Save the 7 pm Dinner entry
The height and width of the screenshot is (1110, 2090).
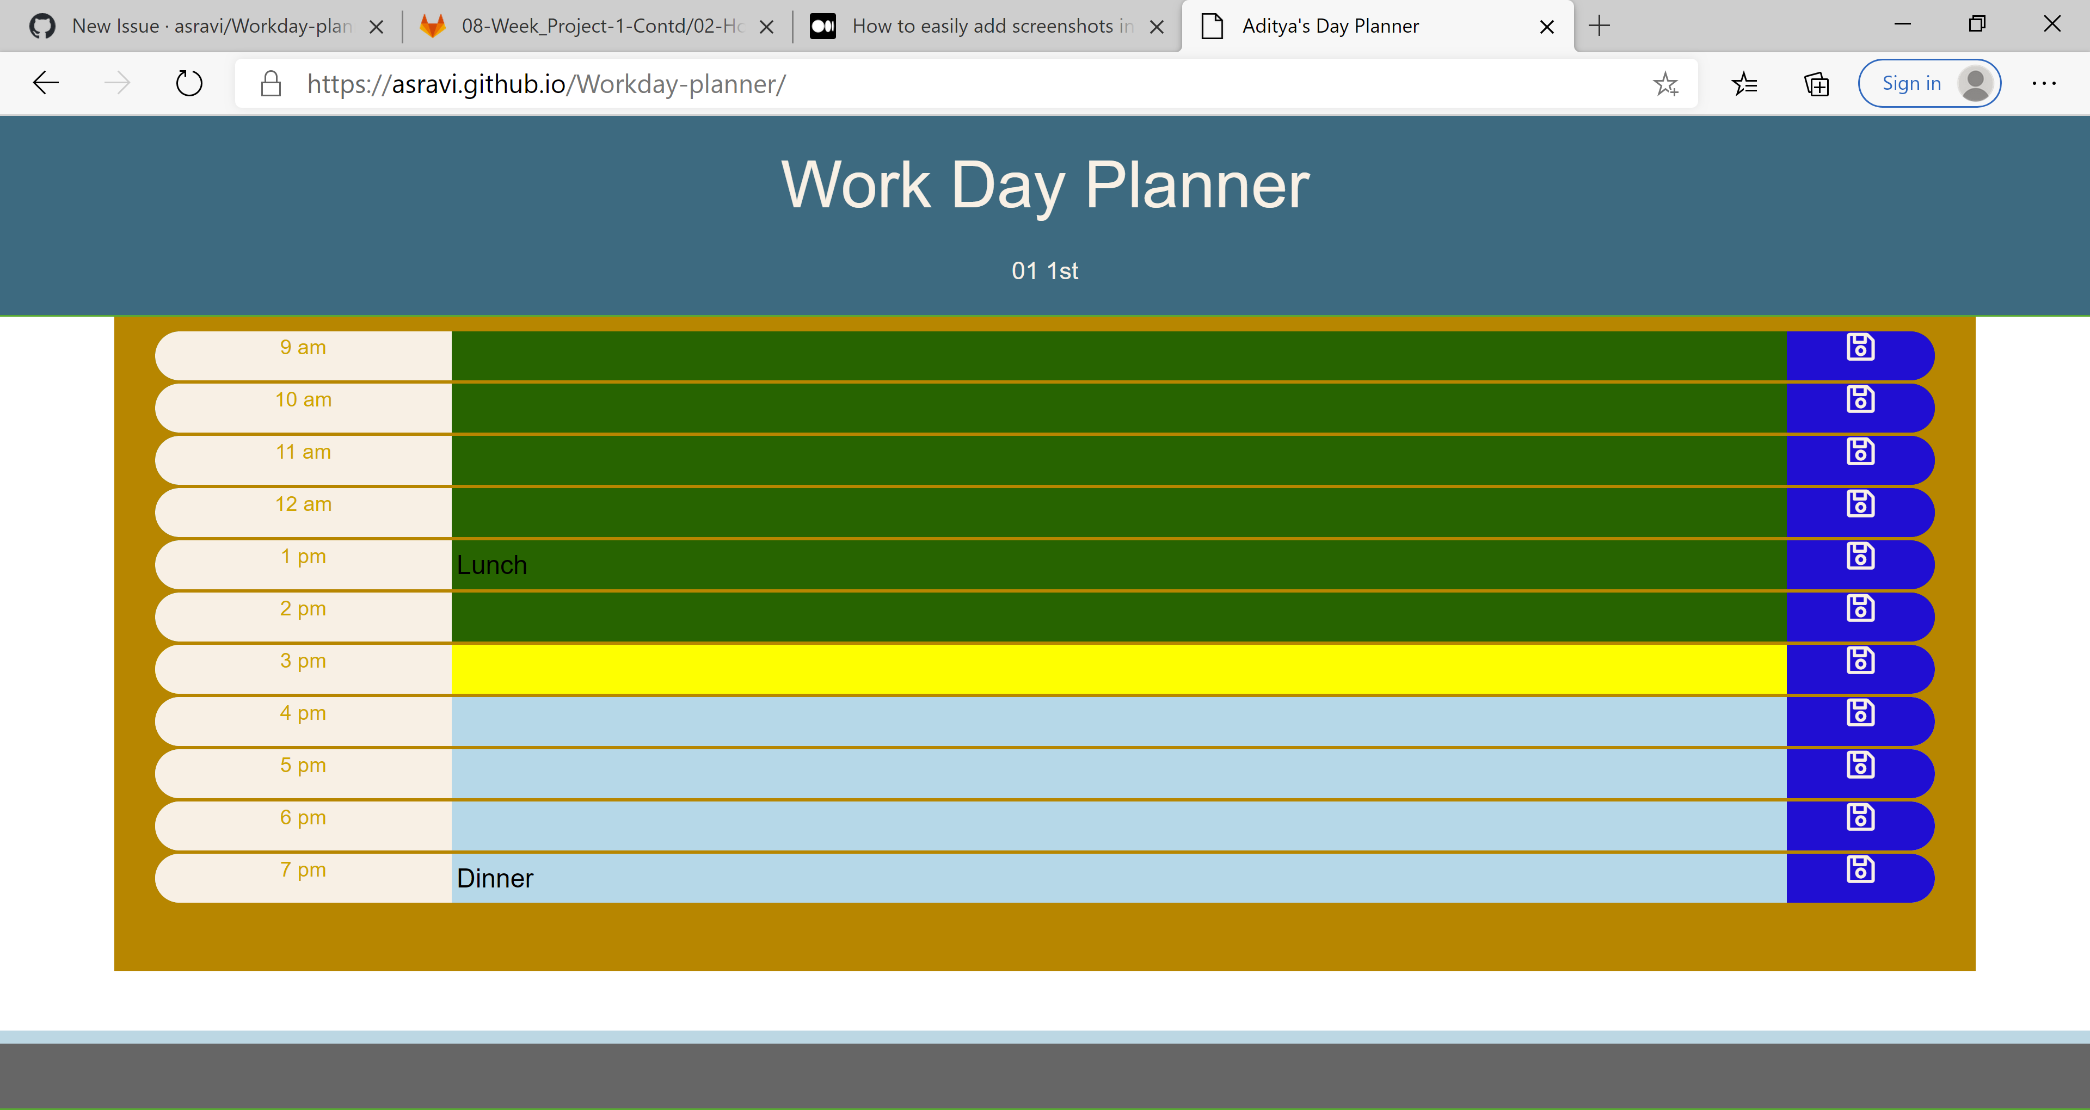pyautogui.click(x=1860, y=869)
